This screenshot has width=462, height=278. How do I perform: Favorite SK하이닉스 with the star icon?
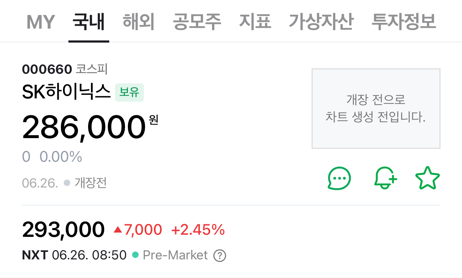click(x=427, y=179)
